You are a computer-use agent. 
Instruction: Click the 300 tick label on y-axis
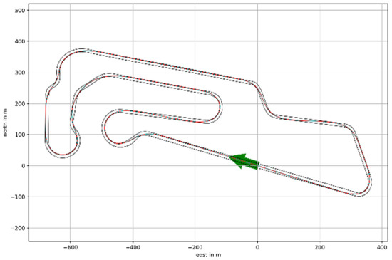pyautogui.click(x=20, y=73)
